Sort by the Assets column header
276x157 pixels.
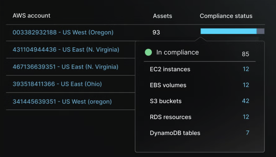[162, 16]
